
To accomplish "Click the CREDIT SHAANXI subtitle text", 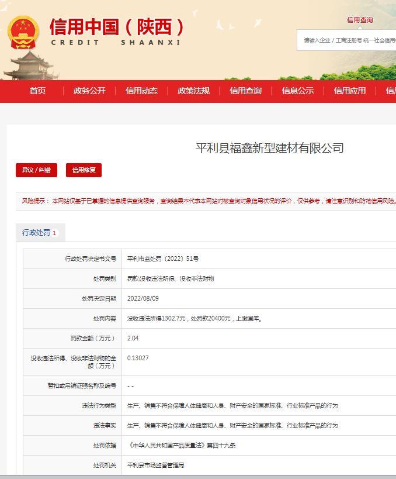I will [116, 43].
